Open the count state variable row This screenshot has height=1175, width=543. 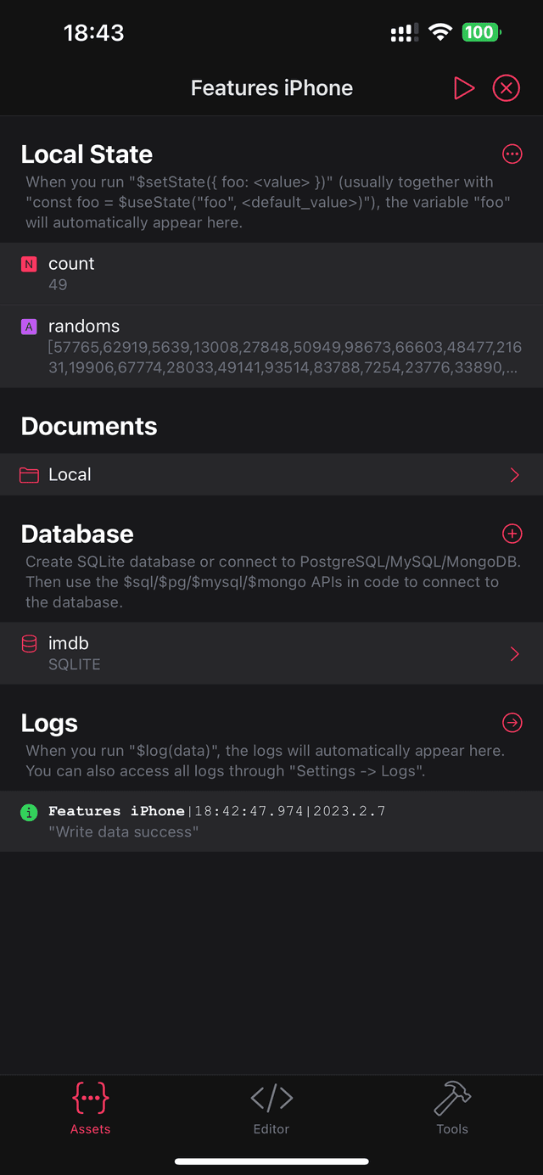pyautogui.click(x=271, y=274)
